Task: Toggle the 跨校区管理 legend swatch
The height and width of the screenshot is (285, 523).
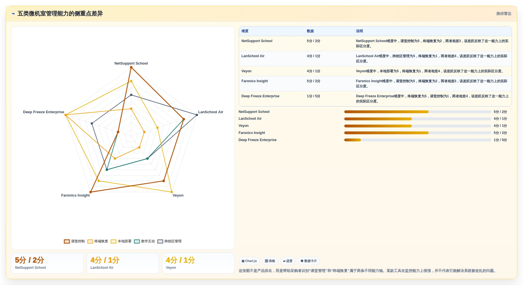Action: point(160,241)
